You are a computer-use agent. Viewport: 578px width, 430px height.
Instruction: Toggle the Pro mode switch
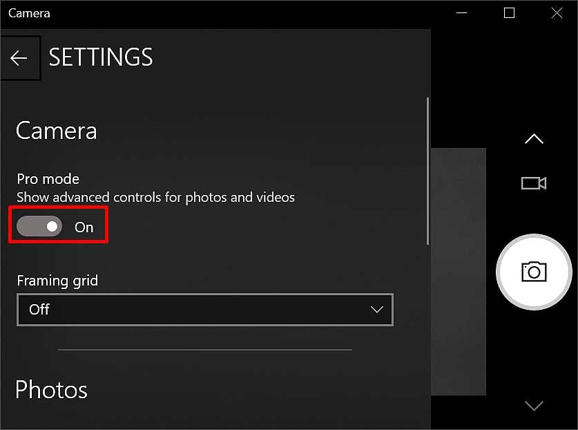[39, 226]
